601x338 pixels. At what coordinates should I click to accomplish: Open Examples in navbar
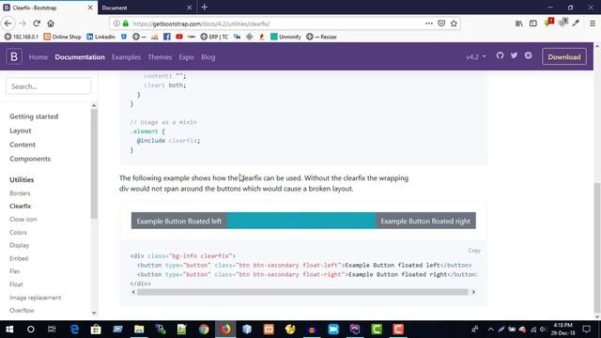click(126, 57)
